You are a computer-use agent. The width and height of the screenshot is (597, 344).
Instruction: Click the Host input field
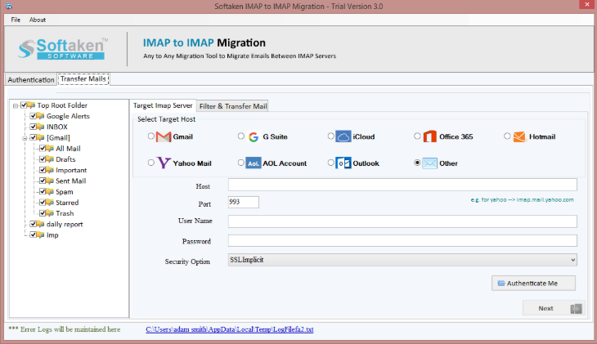(x=402, y=185)
